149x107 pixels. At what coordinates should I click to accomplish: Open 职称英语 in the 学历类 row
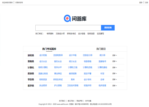click(x=43, y=80)
